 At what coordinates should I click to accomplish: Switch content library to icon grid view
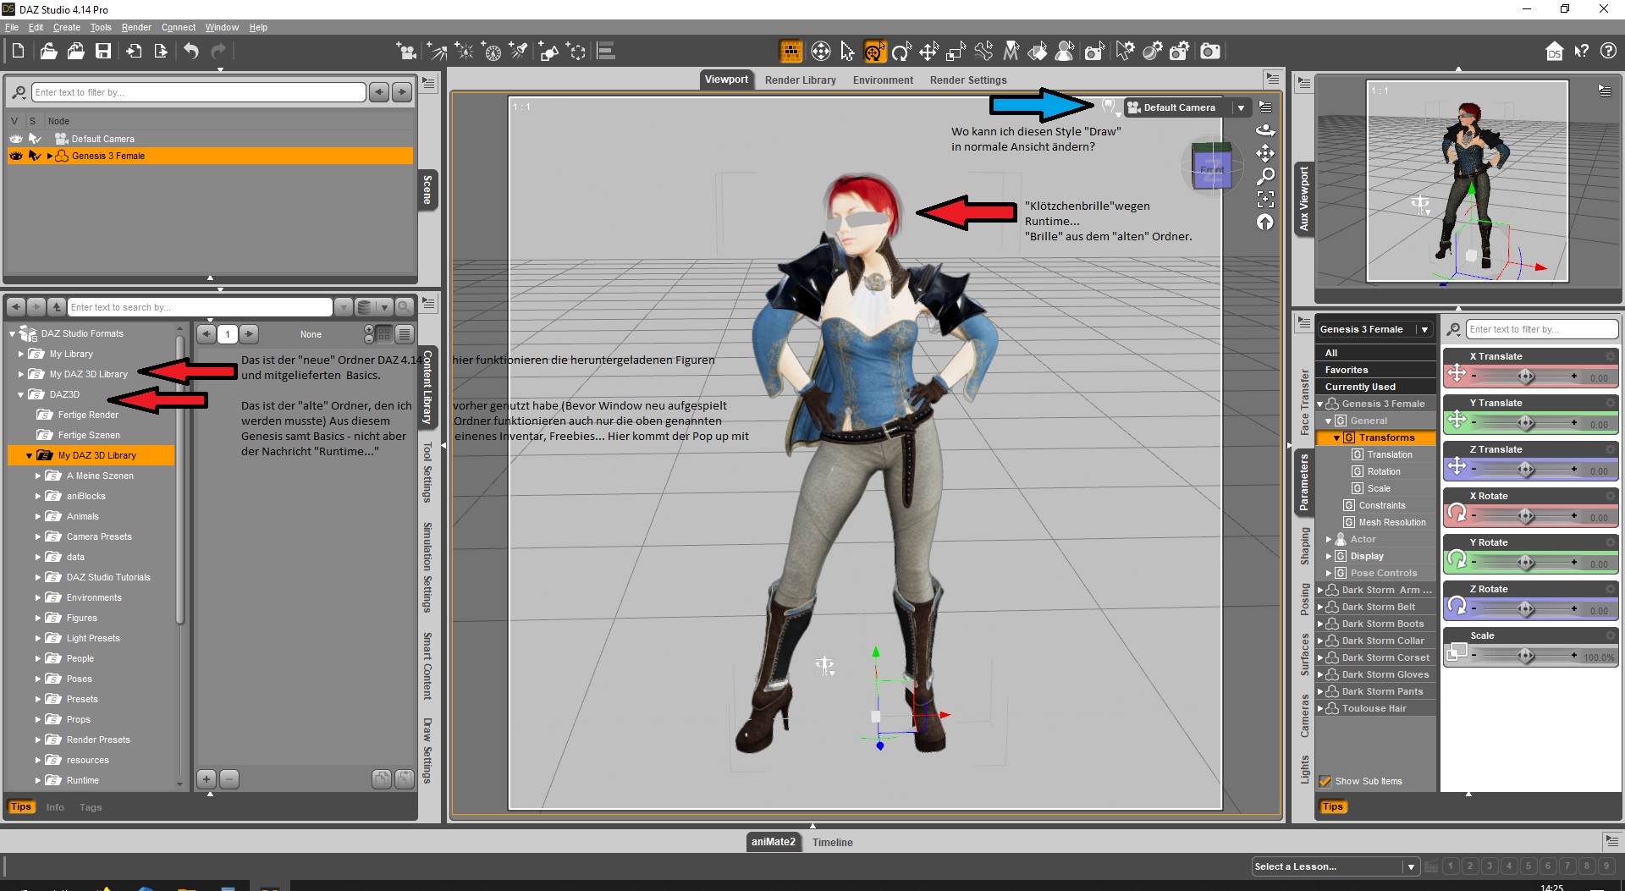tap(385, 334)
